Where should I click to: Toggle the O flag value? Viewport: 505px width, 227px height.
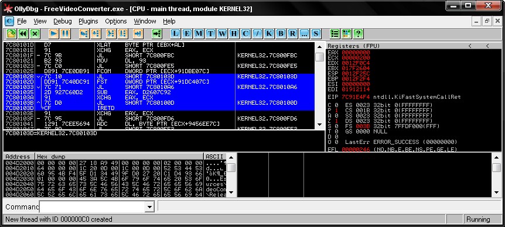tap(336, 142)
